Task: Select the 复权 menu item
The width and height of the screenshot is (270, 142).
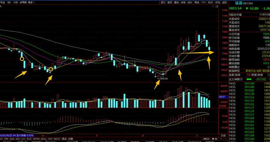Action: click(170, 2)
